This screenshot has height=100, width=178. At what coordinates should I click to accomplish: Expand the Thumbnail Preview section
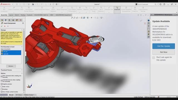(22, 70)
